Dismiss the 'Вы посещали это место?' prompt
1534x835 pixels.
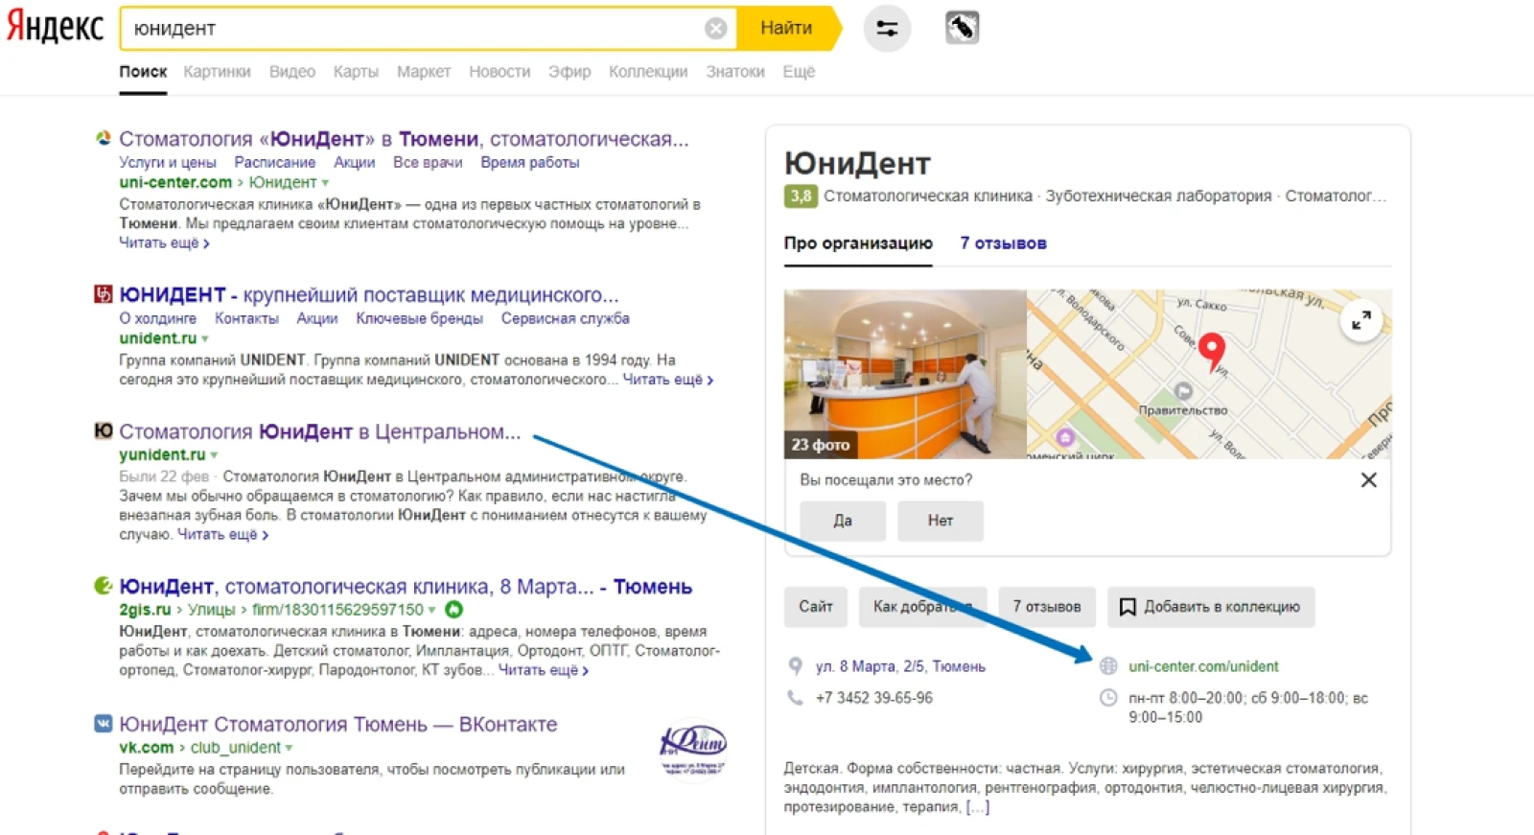[x=1368, y=480]
